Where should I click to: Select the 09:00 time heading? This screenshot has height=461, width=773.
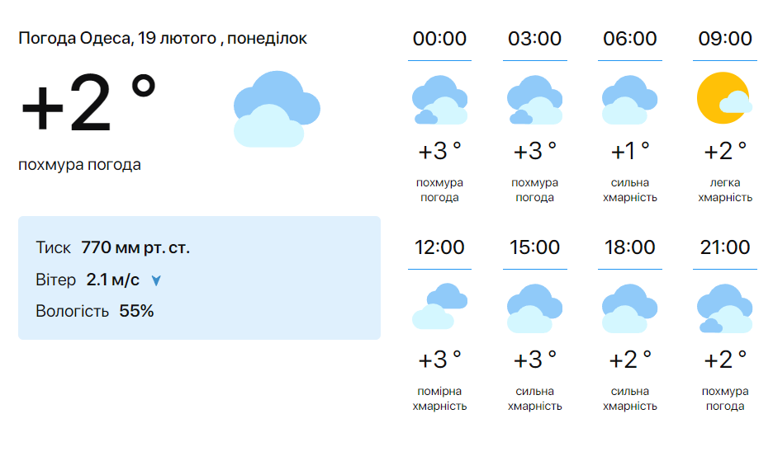pyautogui.click(x=725, y=39)
